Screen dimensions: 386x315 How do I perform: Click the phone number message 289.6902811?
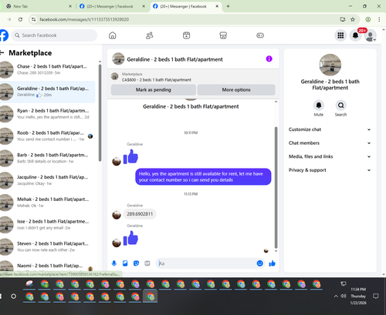140,214
